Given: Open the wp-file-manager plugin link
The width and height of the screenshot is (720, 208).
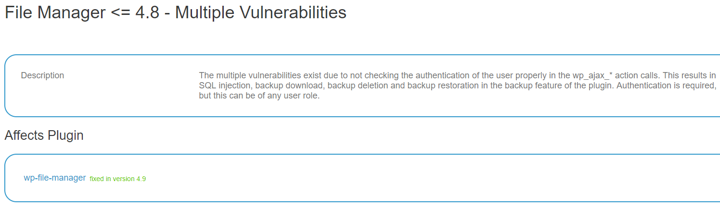Looking at the screenshot, I should point(55,178).
